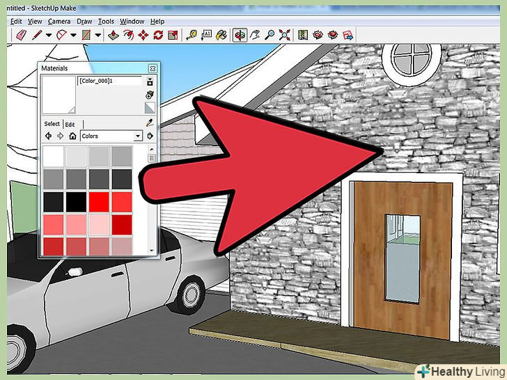Viewport: 507px width, 380px height.
Task: Open the Draw menu
Action: pyautogui.click(x=84, y=22)
